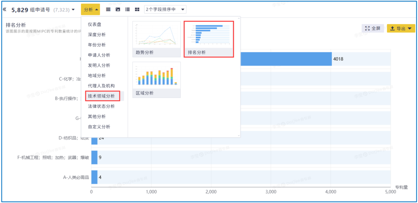Select 年份分析 menu item

coord(97,45)
